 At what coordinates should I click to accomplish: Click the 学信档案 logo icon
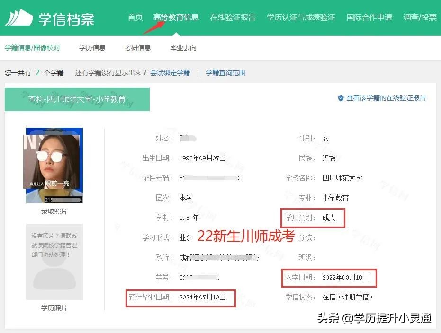point(20,17)
